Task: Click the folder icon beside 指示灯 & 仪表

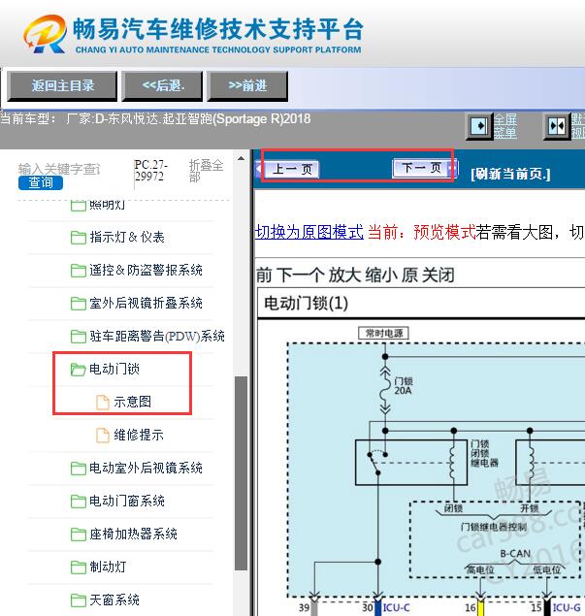Action: [79, 238]
